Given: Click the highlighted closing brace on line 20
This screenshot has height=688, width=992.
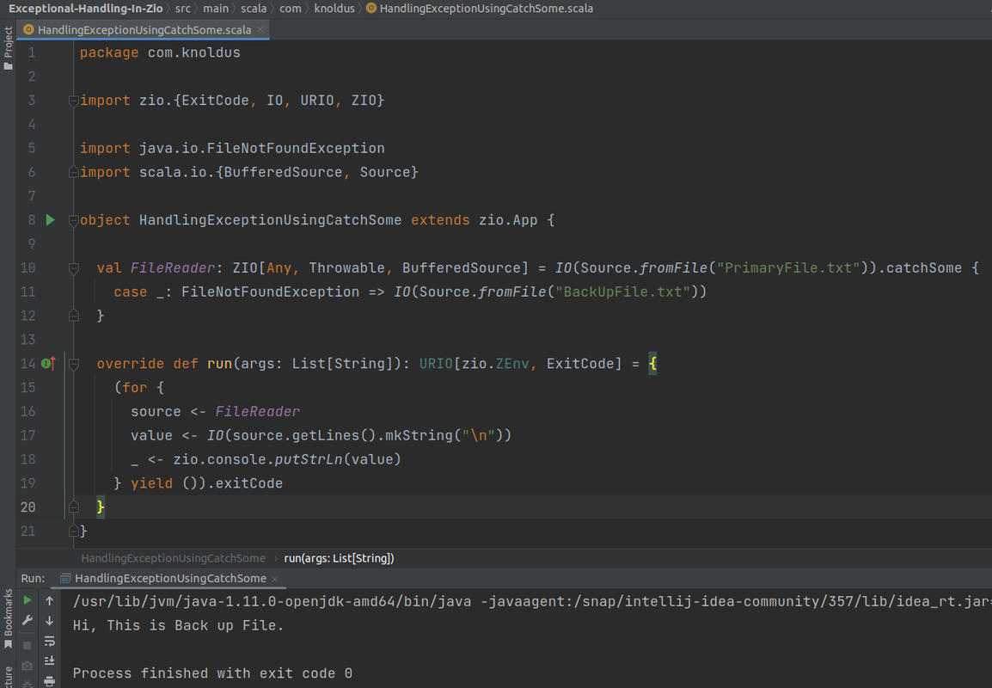Looking at the screenshot, I should pos(100,507).
